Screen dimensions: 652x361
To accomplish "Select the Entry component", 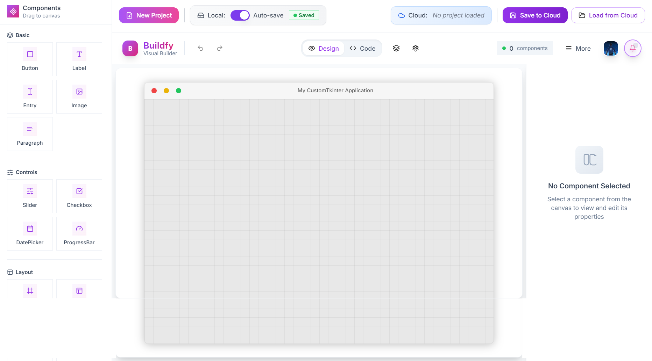I will pyautogui.click(x=29, y=96).
